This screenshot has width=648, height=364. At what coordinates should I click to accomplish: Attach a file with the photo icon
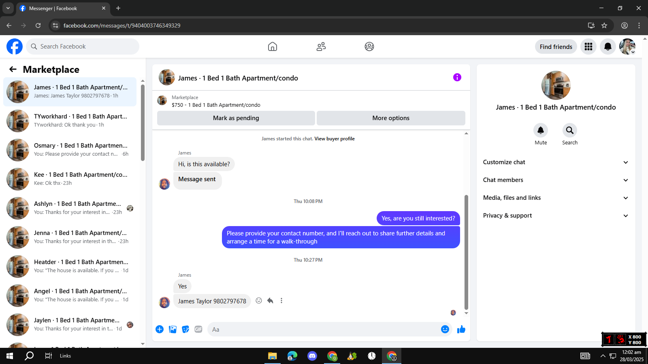coord(173,329)
